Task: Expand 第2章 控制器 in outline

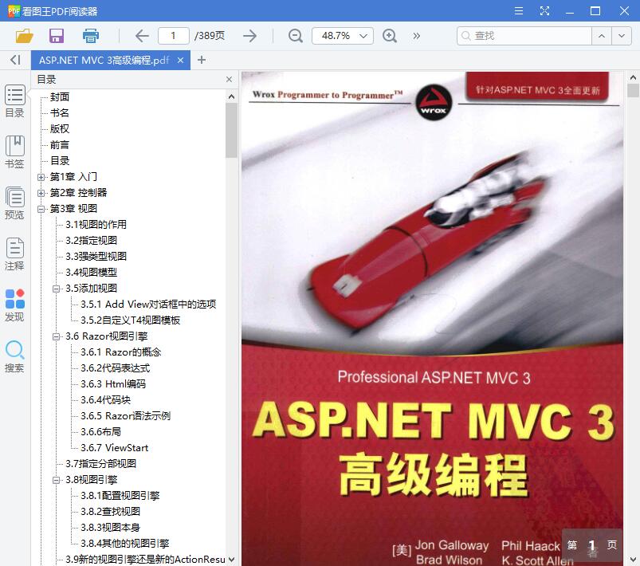Action: pyautogui.click(x=41, y=193)
